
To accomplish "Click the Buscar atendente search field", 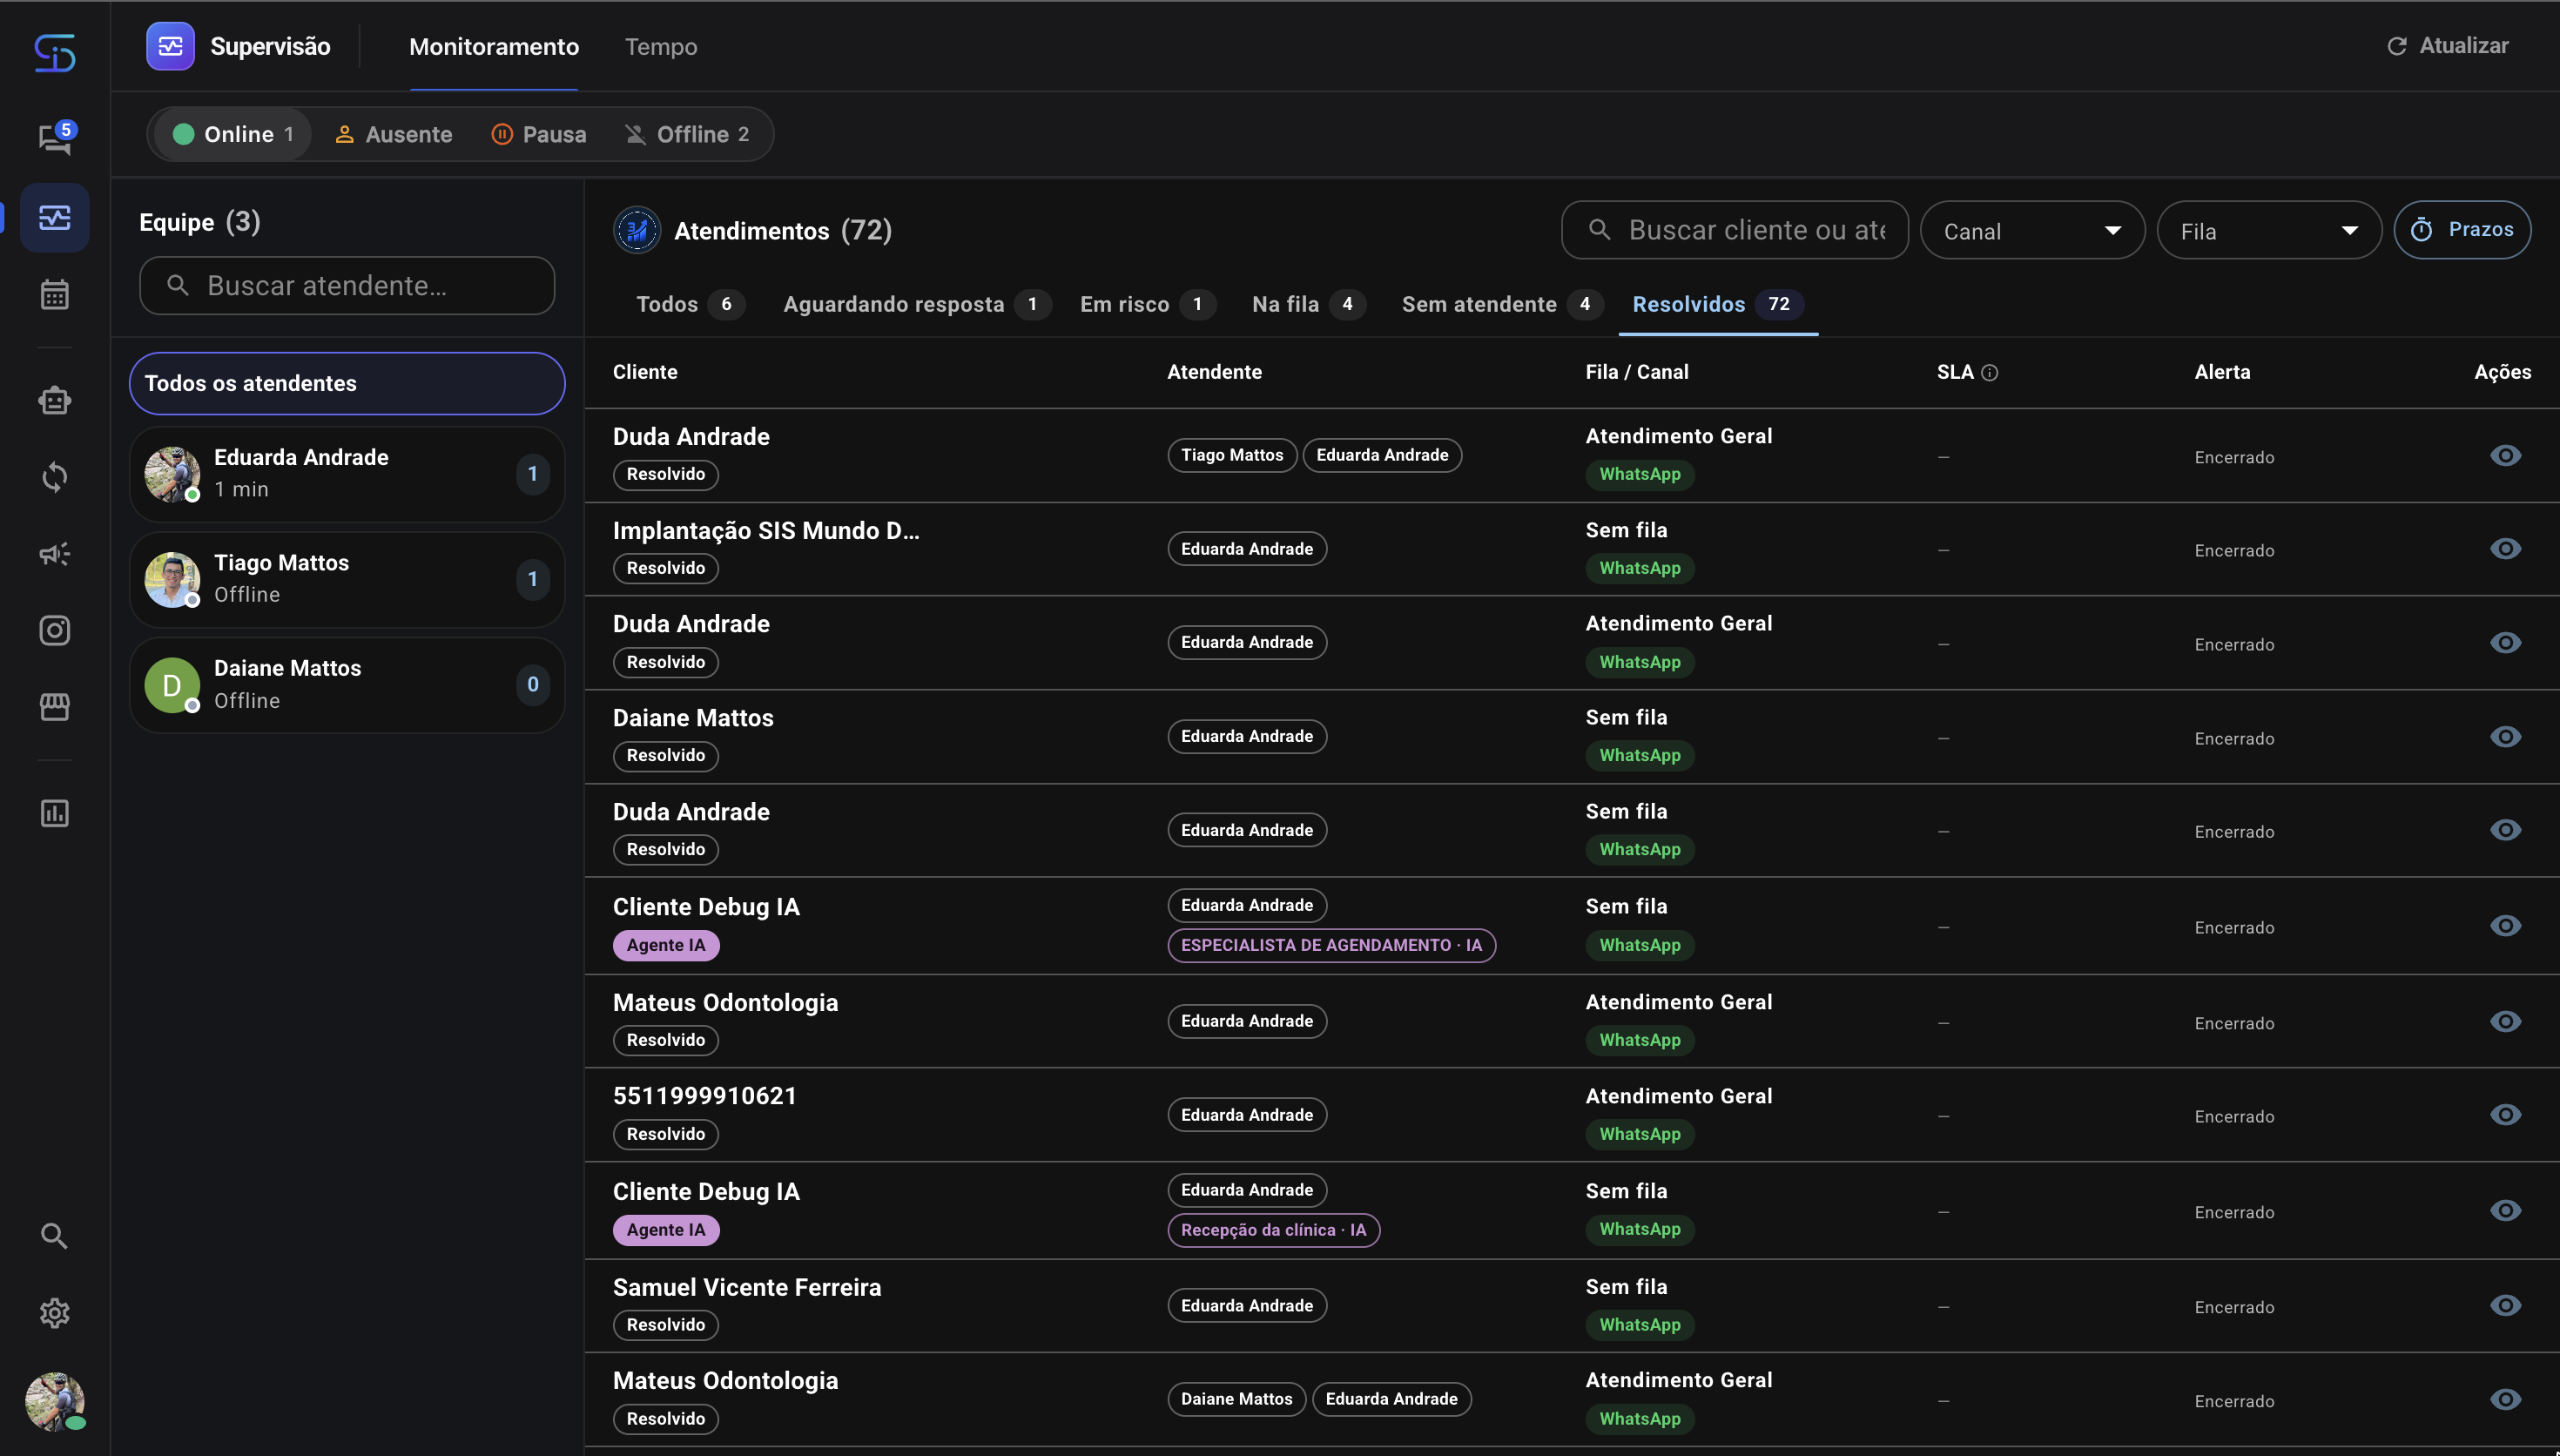I will click(347, 286).
